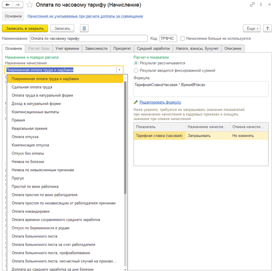Select Оплата командировки option
Screen dimensions: 274x271
[x=65, y=211]
